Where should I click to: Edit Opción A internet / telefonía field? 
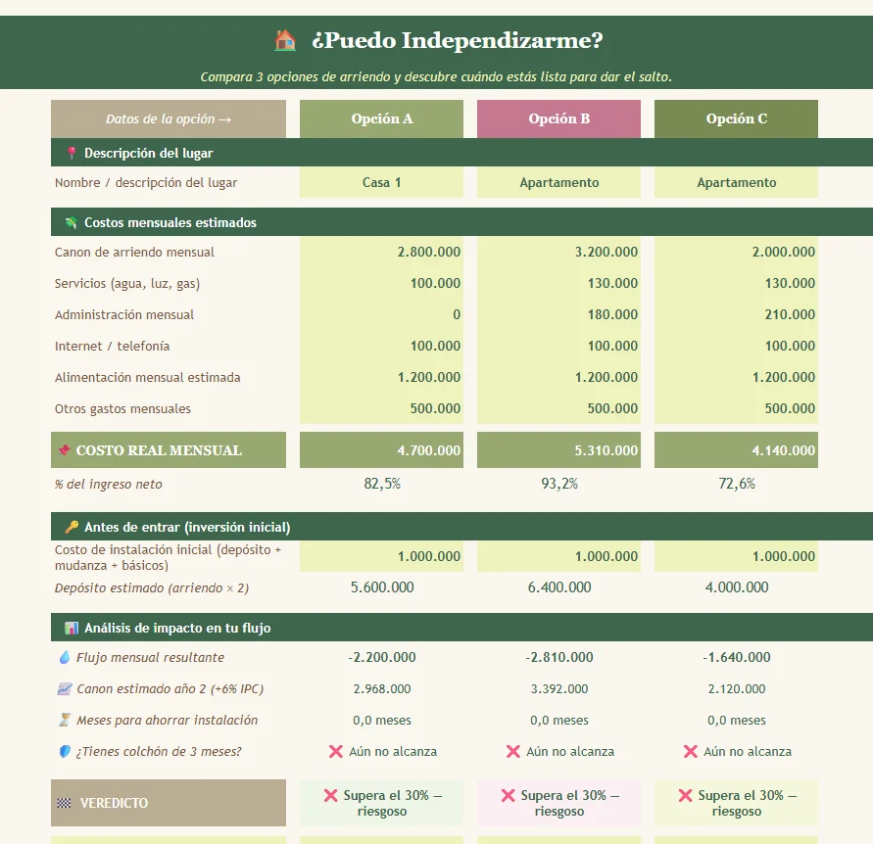point(381,346)
